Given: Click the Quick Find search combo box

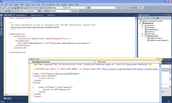Looking at the screenshot, I should 103,8.
